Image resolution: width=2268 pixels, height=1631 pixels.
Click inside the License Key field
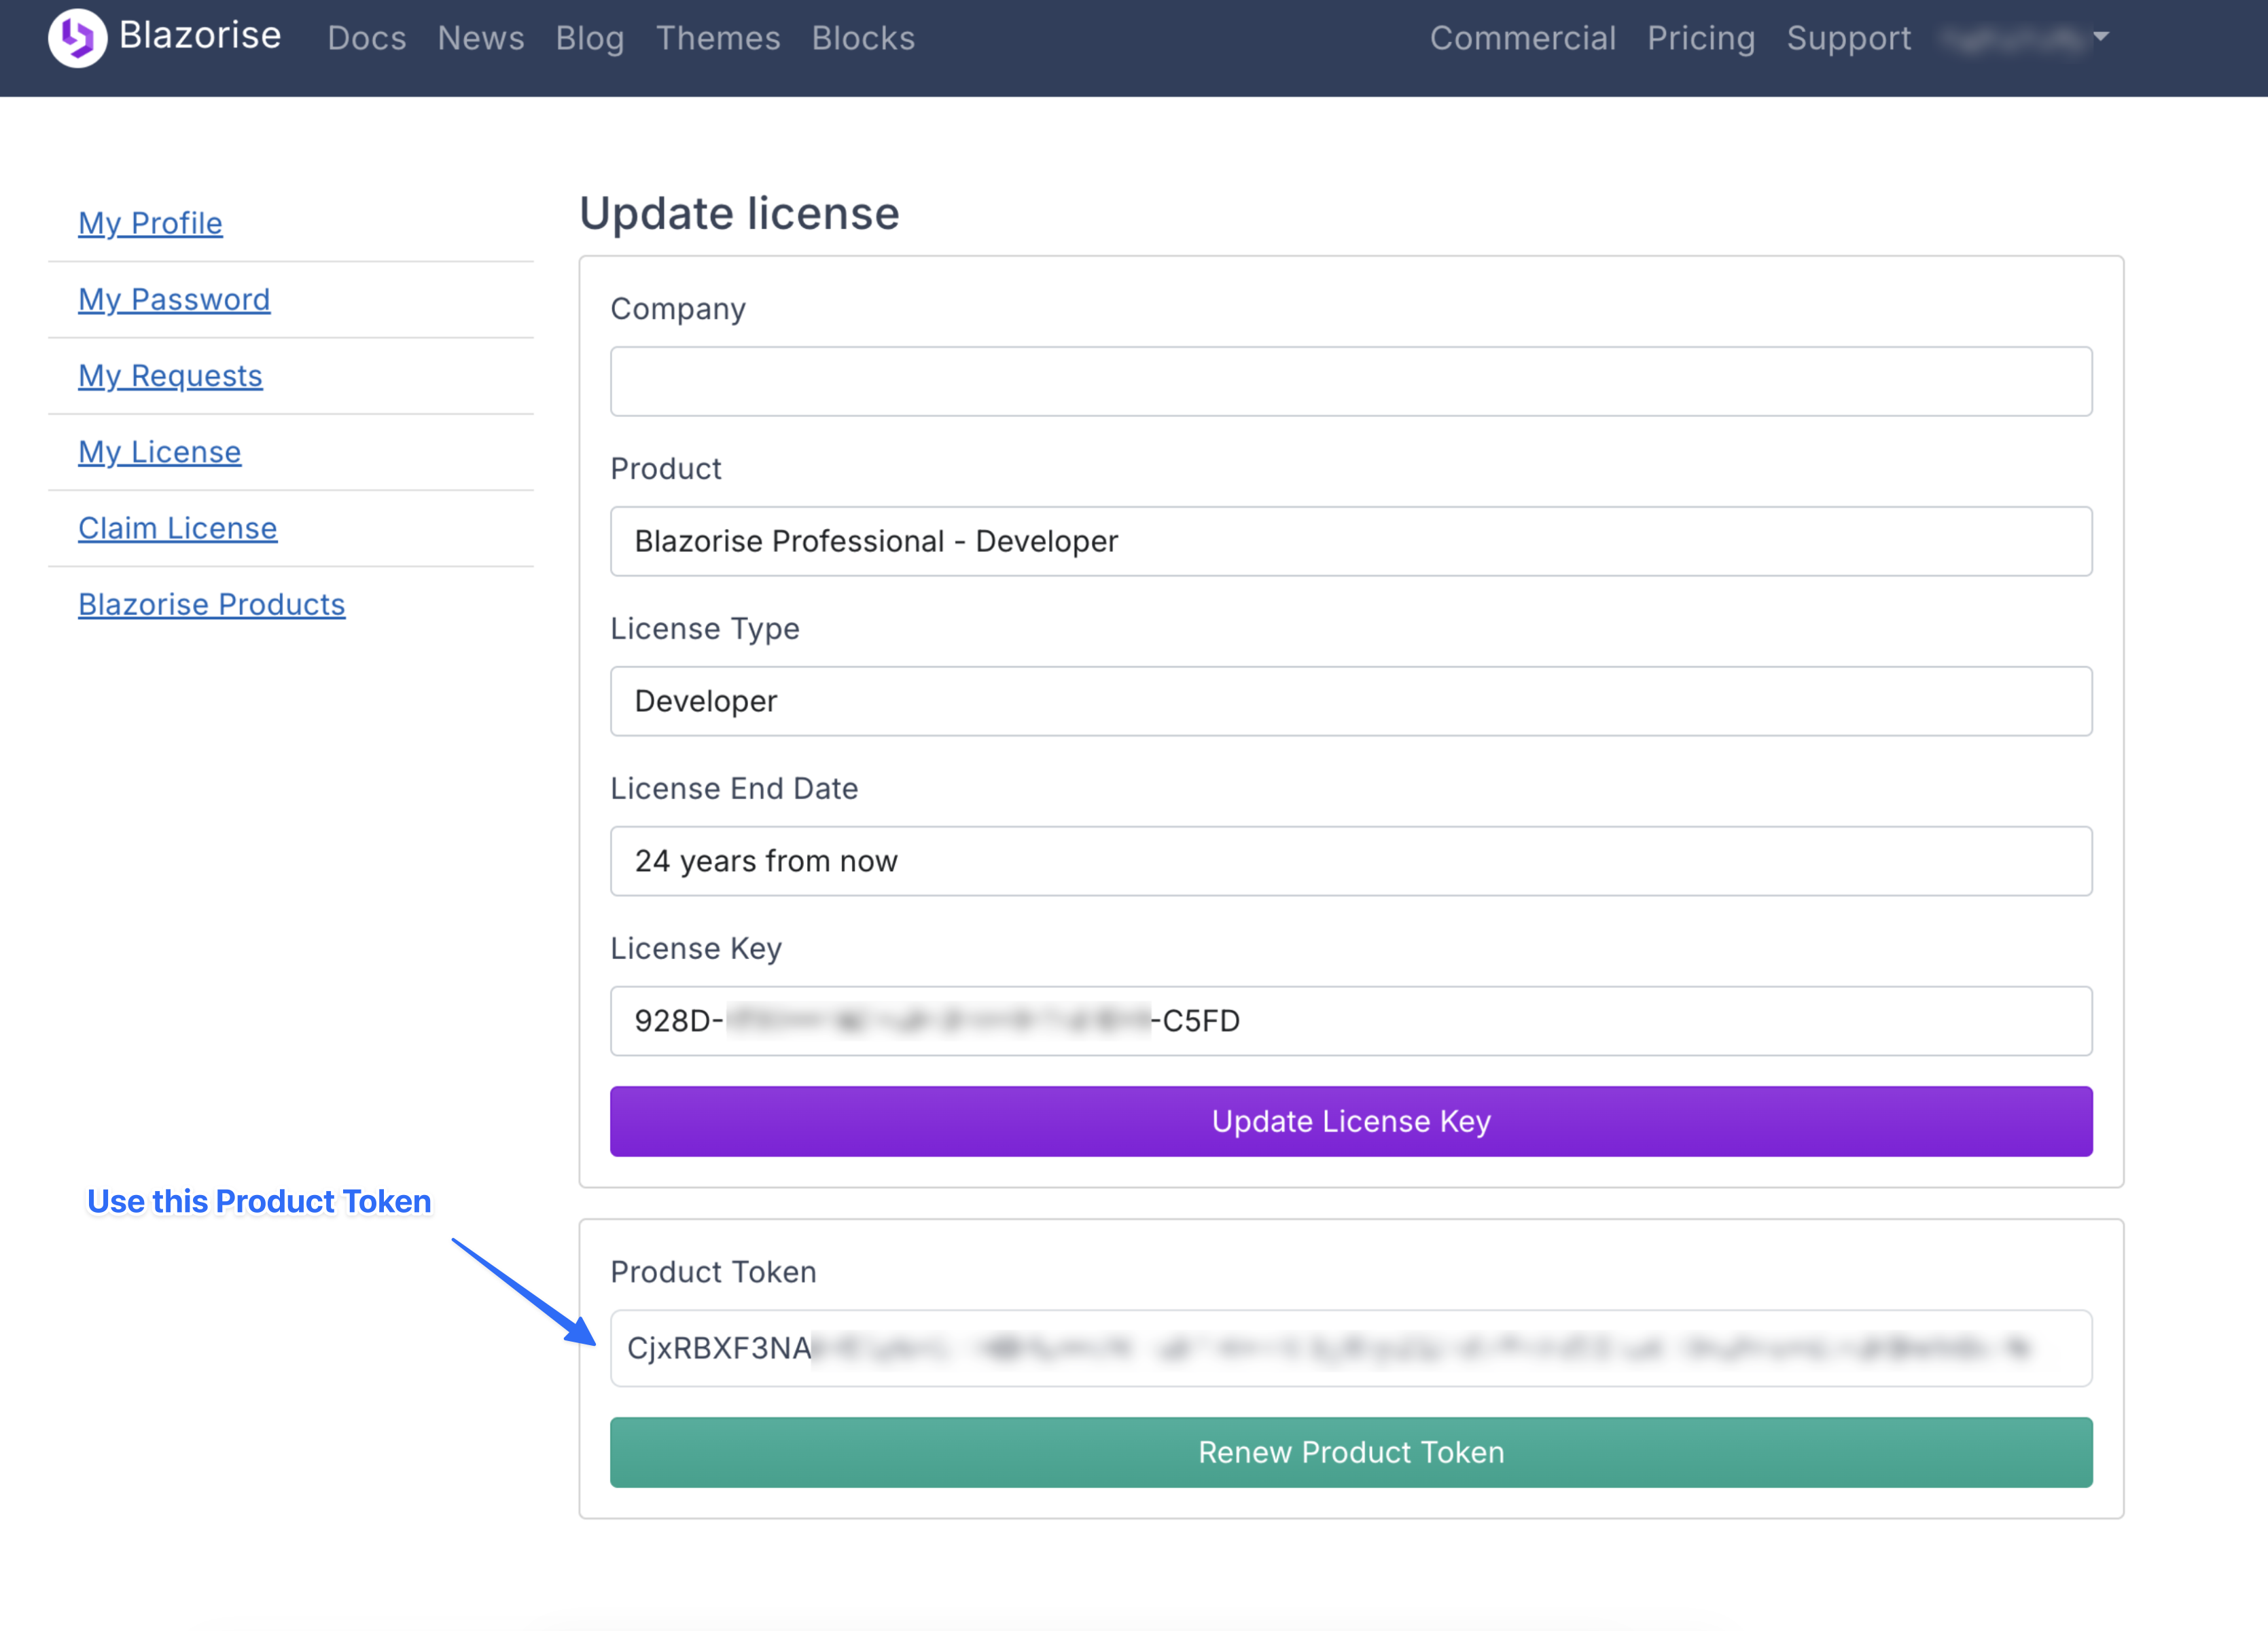tap(1350, 1021)
